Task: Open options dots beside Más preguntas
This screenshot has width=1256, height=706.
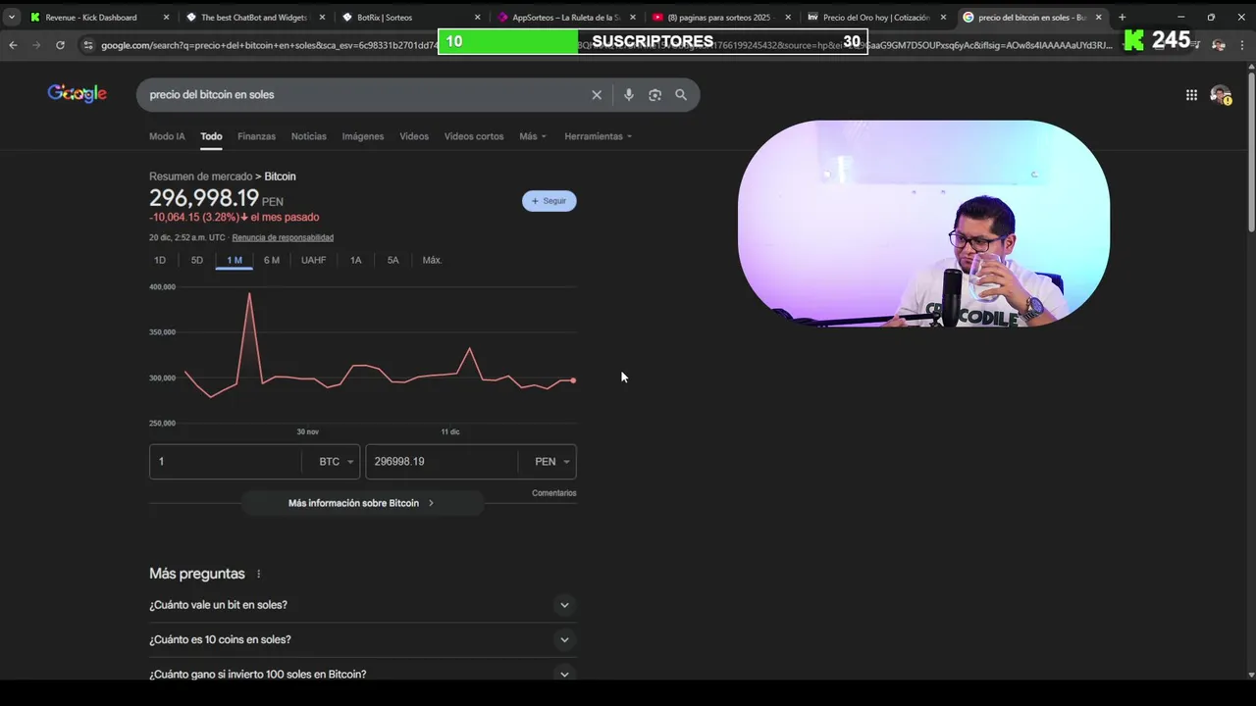Action: (259, 574)
